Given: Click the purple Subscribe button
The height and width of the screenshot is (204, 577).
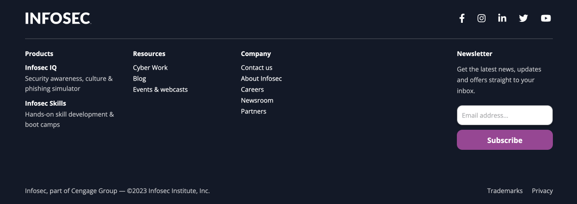Looking at the screenshot, I should pos(505,140).
